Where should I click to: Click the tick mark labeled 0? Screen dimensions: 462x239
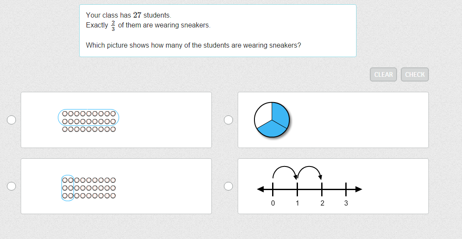tap(273, 189)
